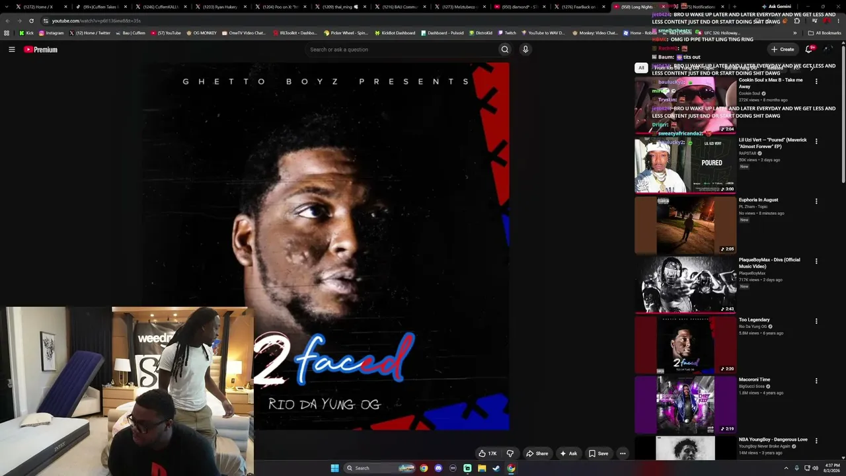Save the video to a playlist

click(x=598, y=454)
